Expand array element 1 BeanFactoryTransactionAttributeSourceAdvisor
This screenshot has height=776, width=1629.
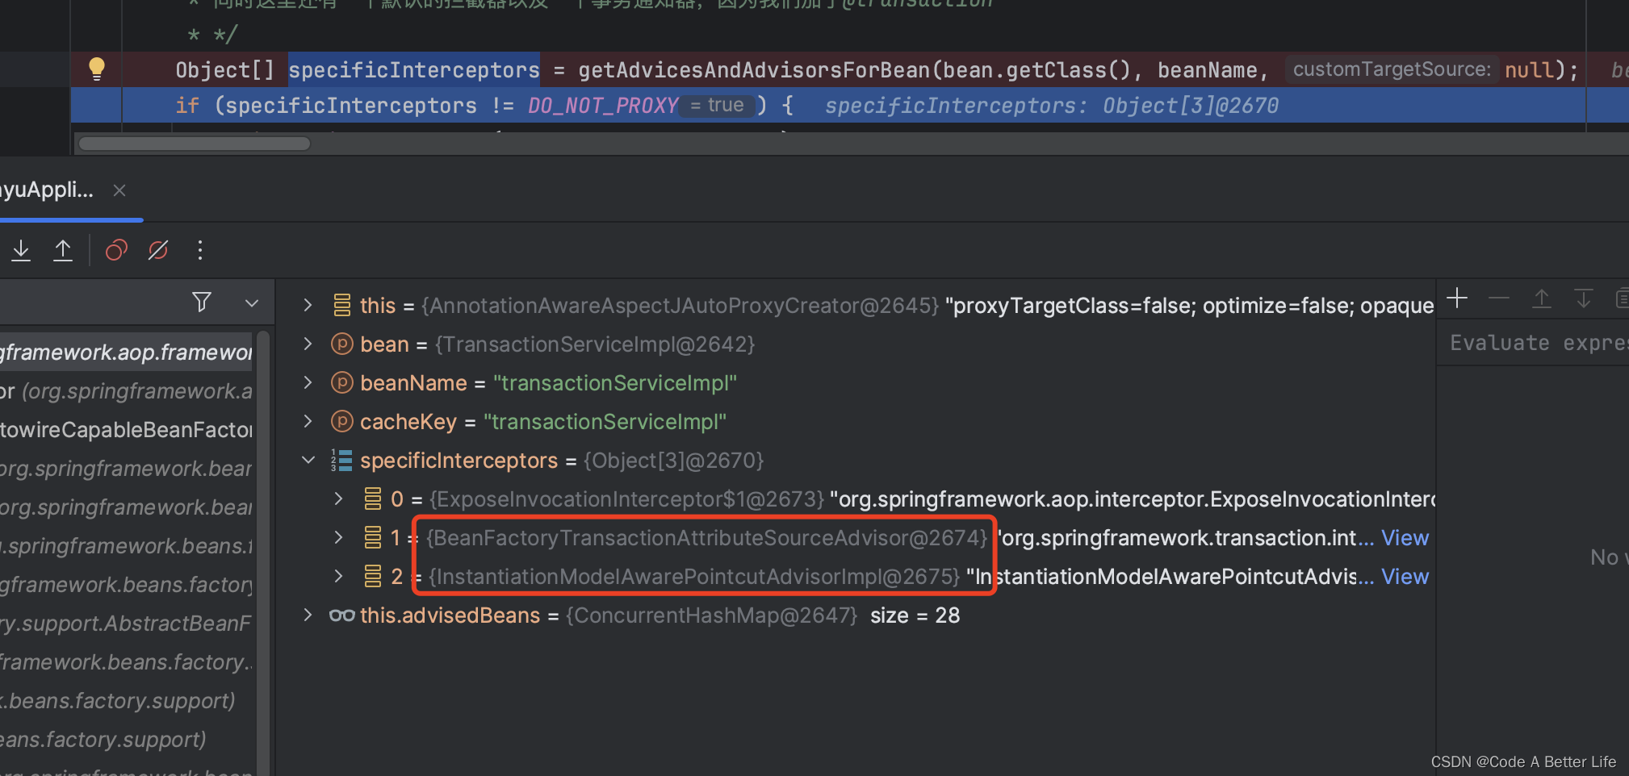339,537
